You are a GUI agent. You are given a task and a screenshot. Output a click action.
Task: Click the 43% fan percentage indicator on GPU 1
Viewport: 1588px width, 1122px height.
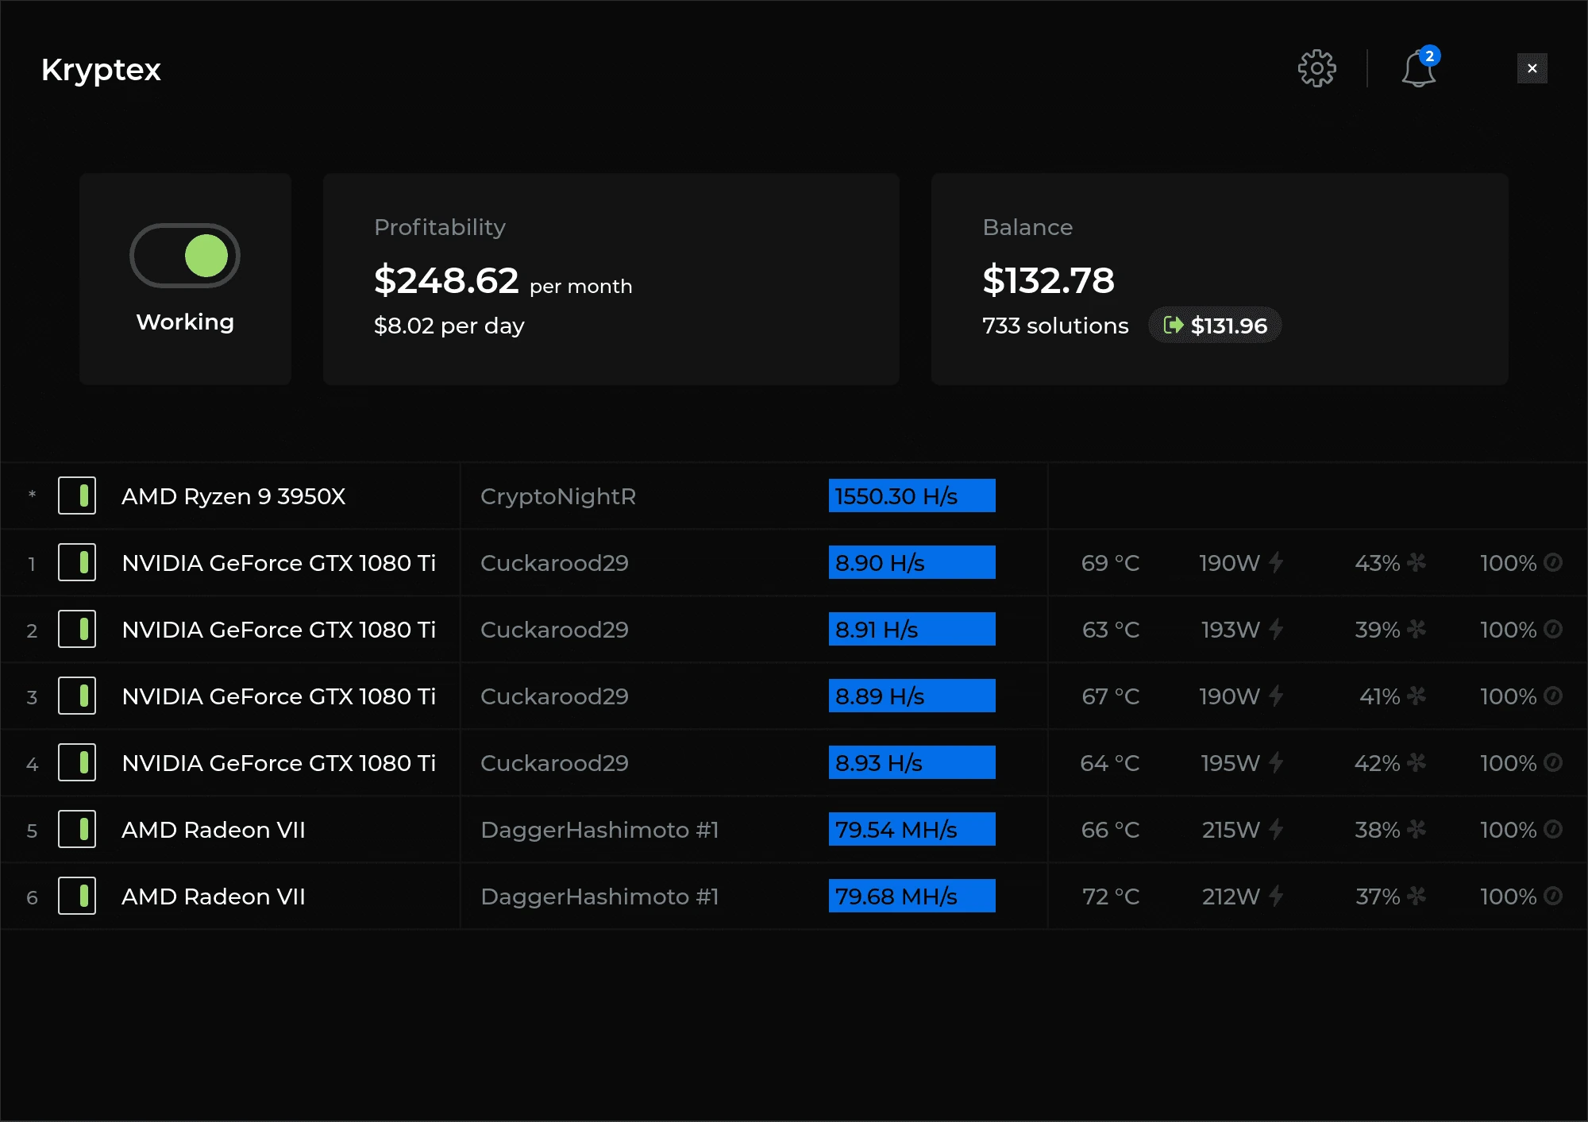[x=1376, y=562]
